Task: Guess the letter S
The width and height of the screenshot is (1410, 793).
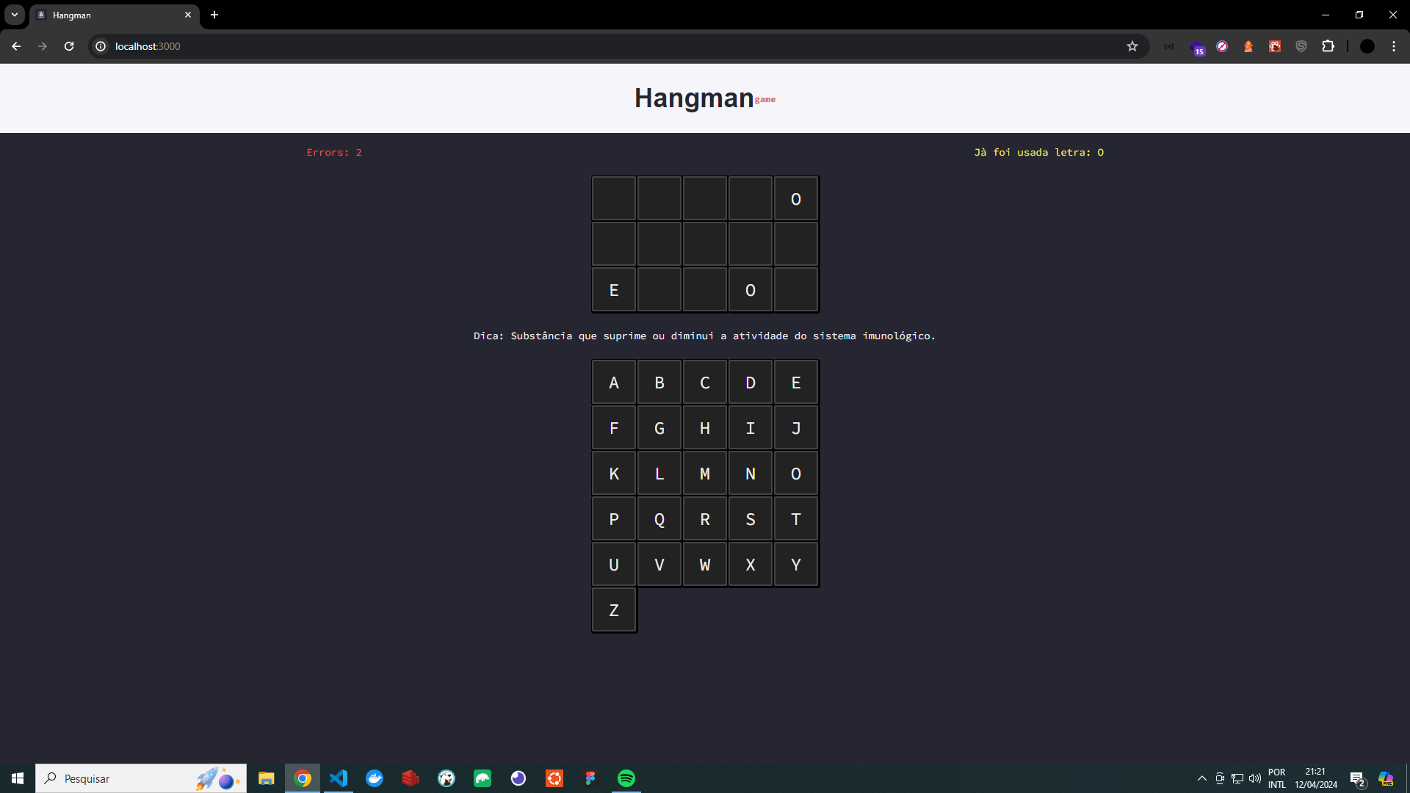Action: click(750, 519)
